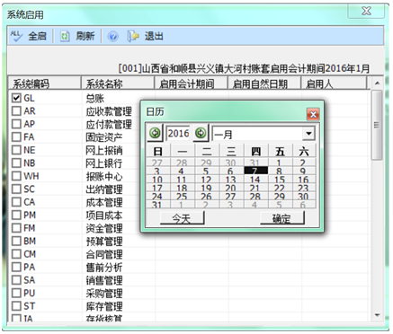Click the 启用会计期间 column header
This screenshot has height=334, width=393.
pos(191,83)
